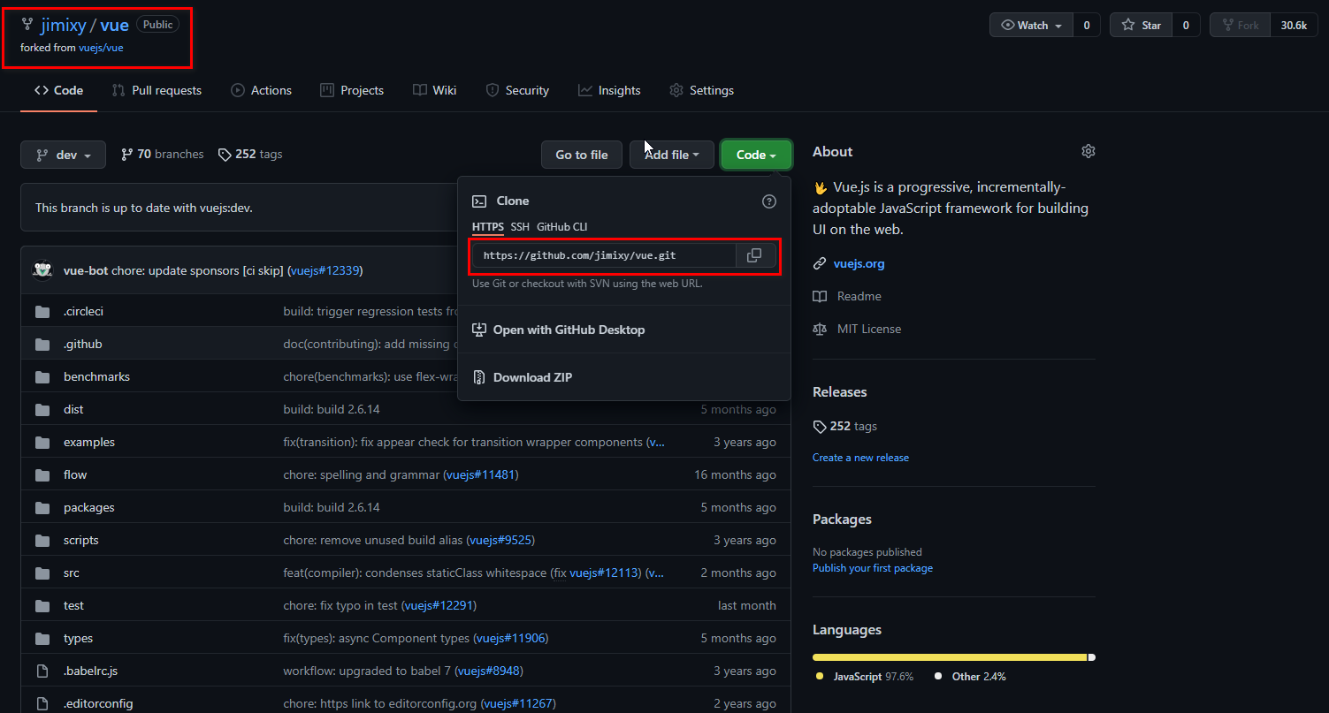Open About section settings gear
The image size is (1329, 713).
1088,151
